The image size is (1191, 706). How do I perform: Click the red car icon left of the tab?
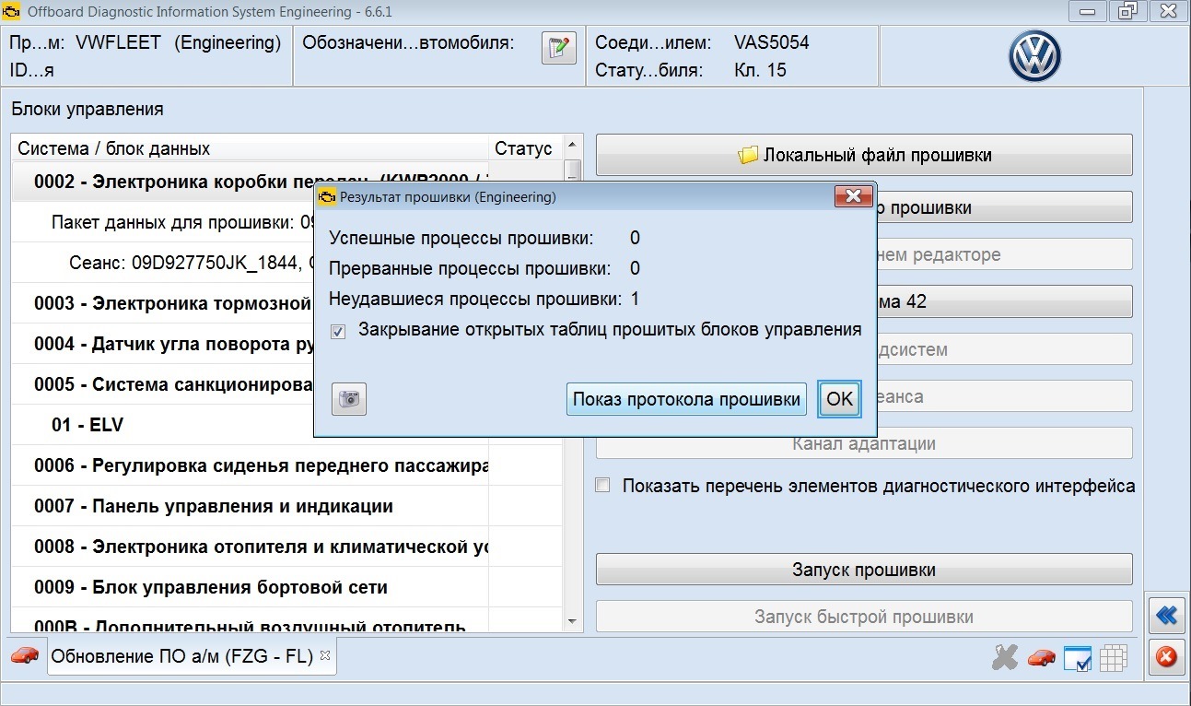[x=25, y=655]
